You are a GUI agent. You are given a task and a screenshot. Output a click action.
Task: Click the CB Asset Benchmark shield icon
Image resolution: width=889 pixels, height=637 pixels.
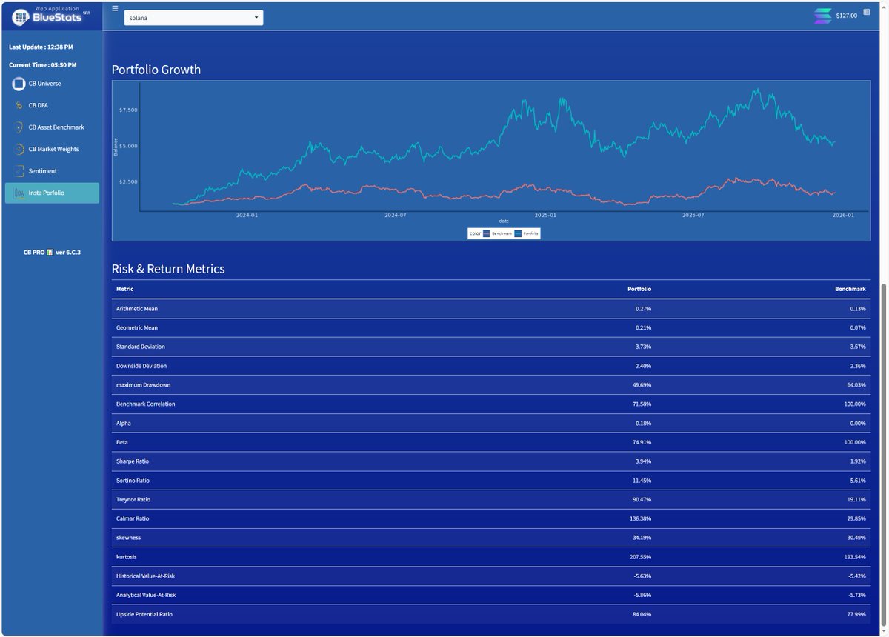click(19, 127)
